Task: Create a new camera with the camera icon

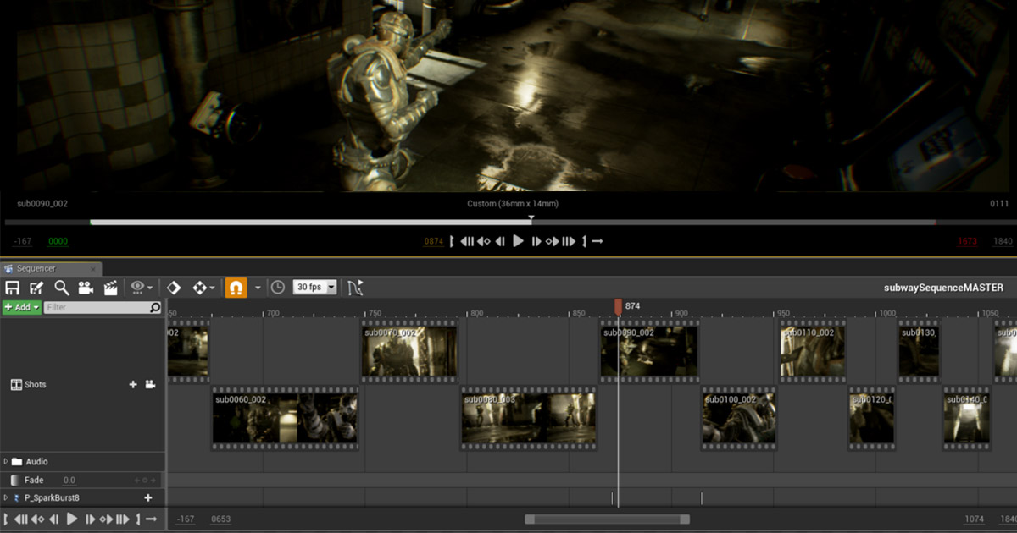Action: [86, 287]
